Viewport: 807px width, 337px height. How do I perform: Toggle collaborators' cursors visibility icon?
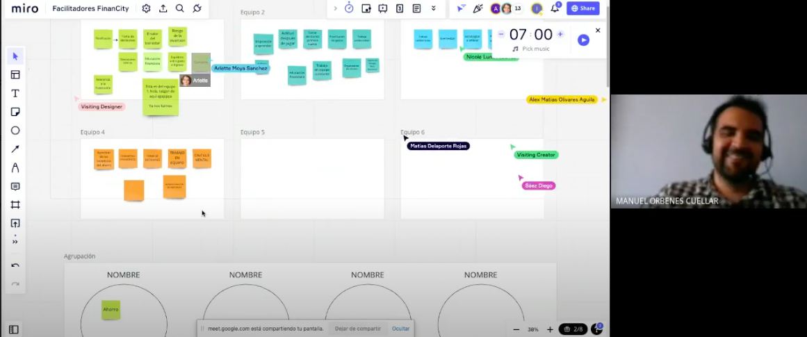(x=461, y=8)
